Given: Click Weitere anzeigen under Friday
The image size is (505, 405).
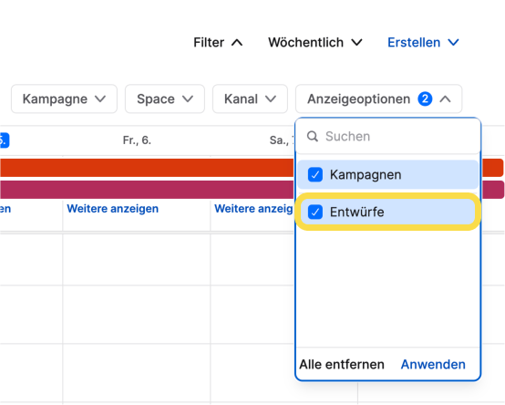Looking at the screenshot, I should (113, 209).
